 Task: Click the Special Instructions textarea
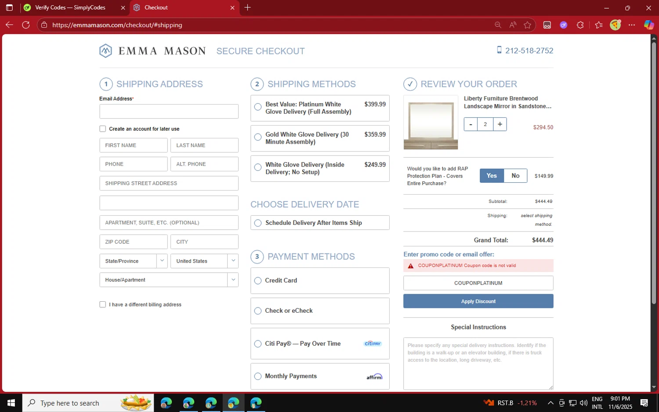478,364
